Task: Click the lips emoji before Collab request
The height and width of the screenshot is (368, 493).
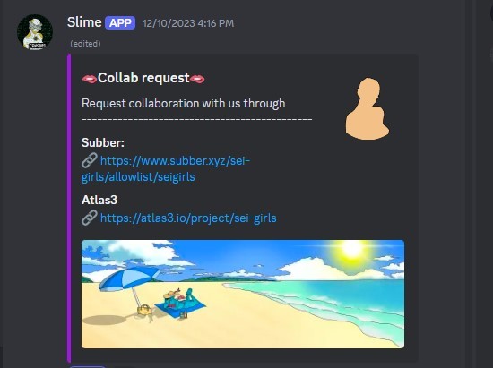Action: 90,79
